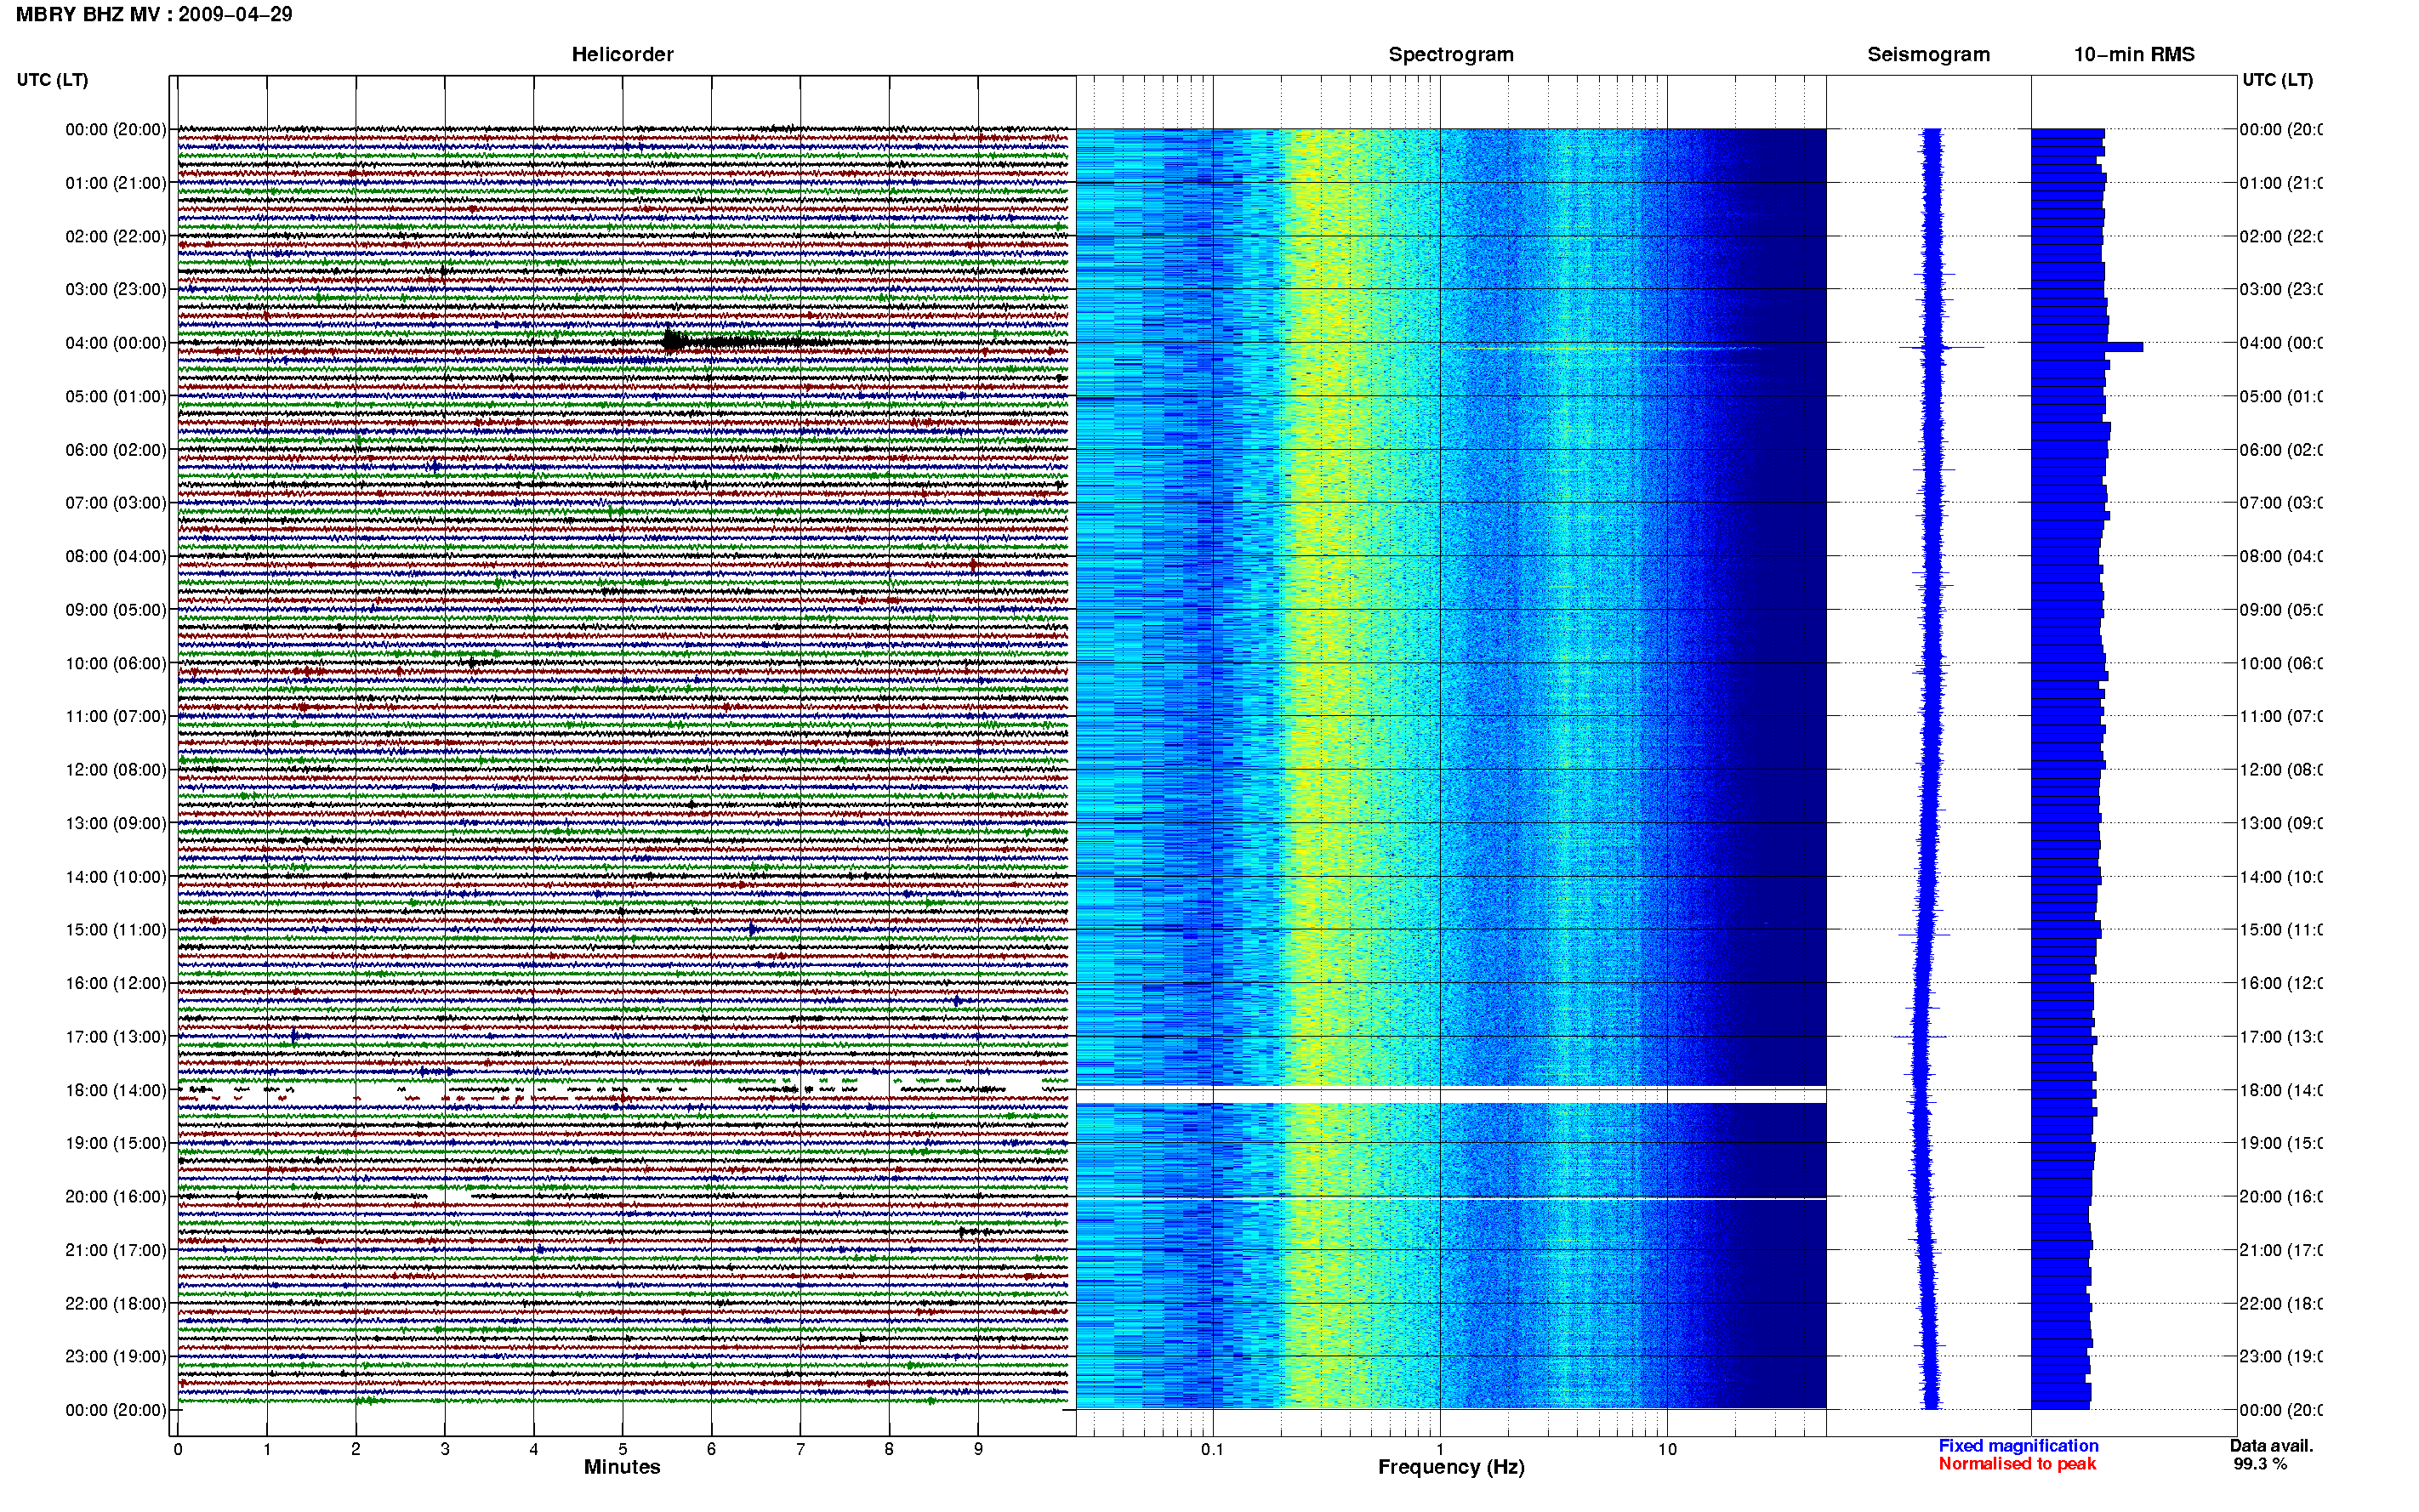Click tick '10' on the Frequency axis
2419x1512 pixels.
click(x=1667, y=1449)
